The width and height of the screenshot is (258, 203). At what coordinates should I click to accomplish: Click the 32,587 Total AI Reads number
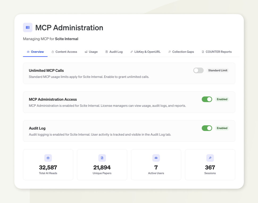(48, 167)
